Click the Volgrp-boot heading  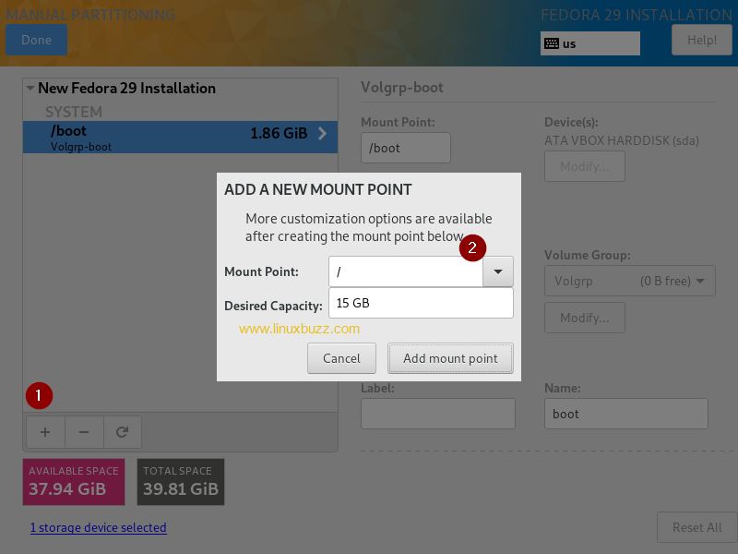(402, 87)
